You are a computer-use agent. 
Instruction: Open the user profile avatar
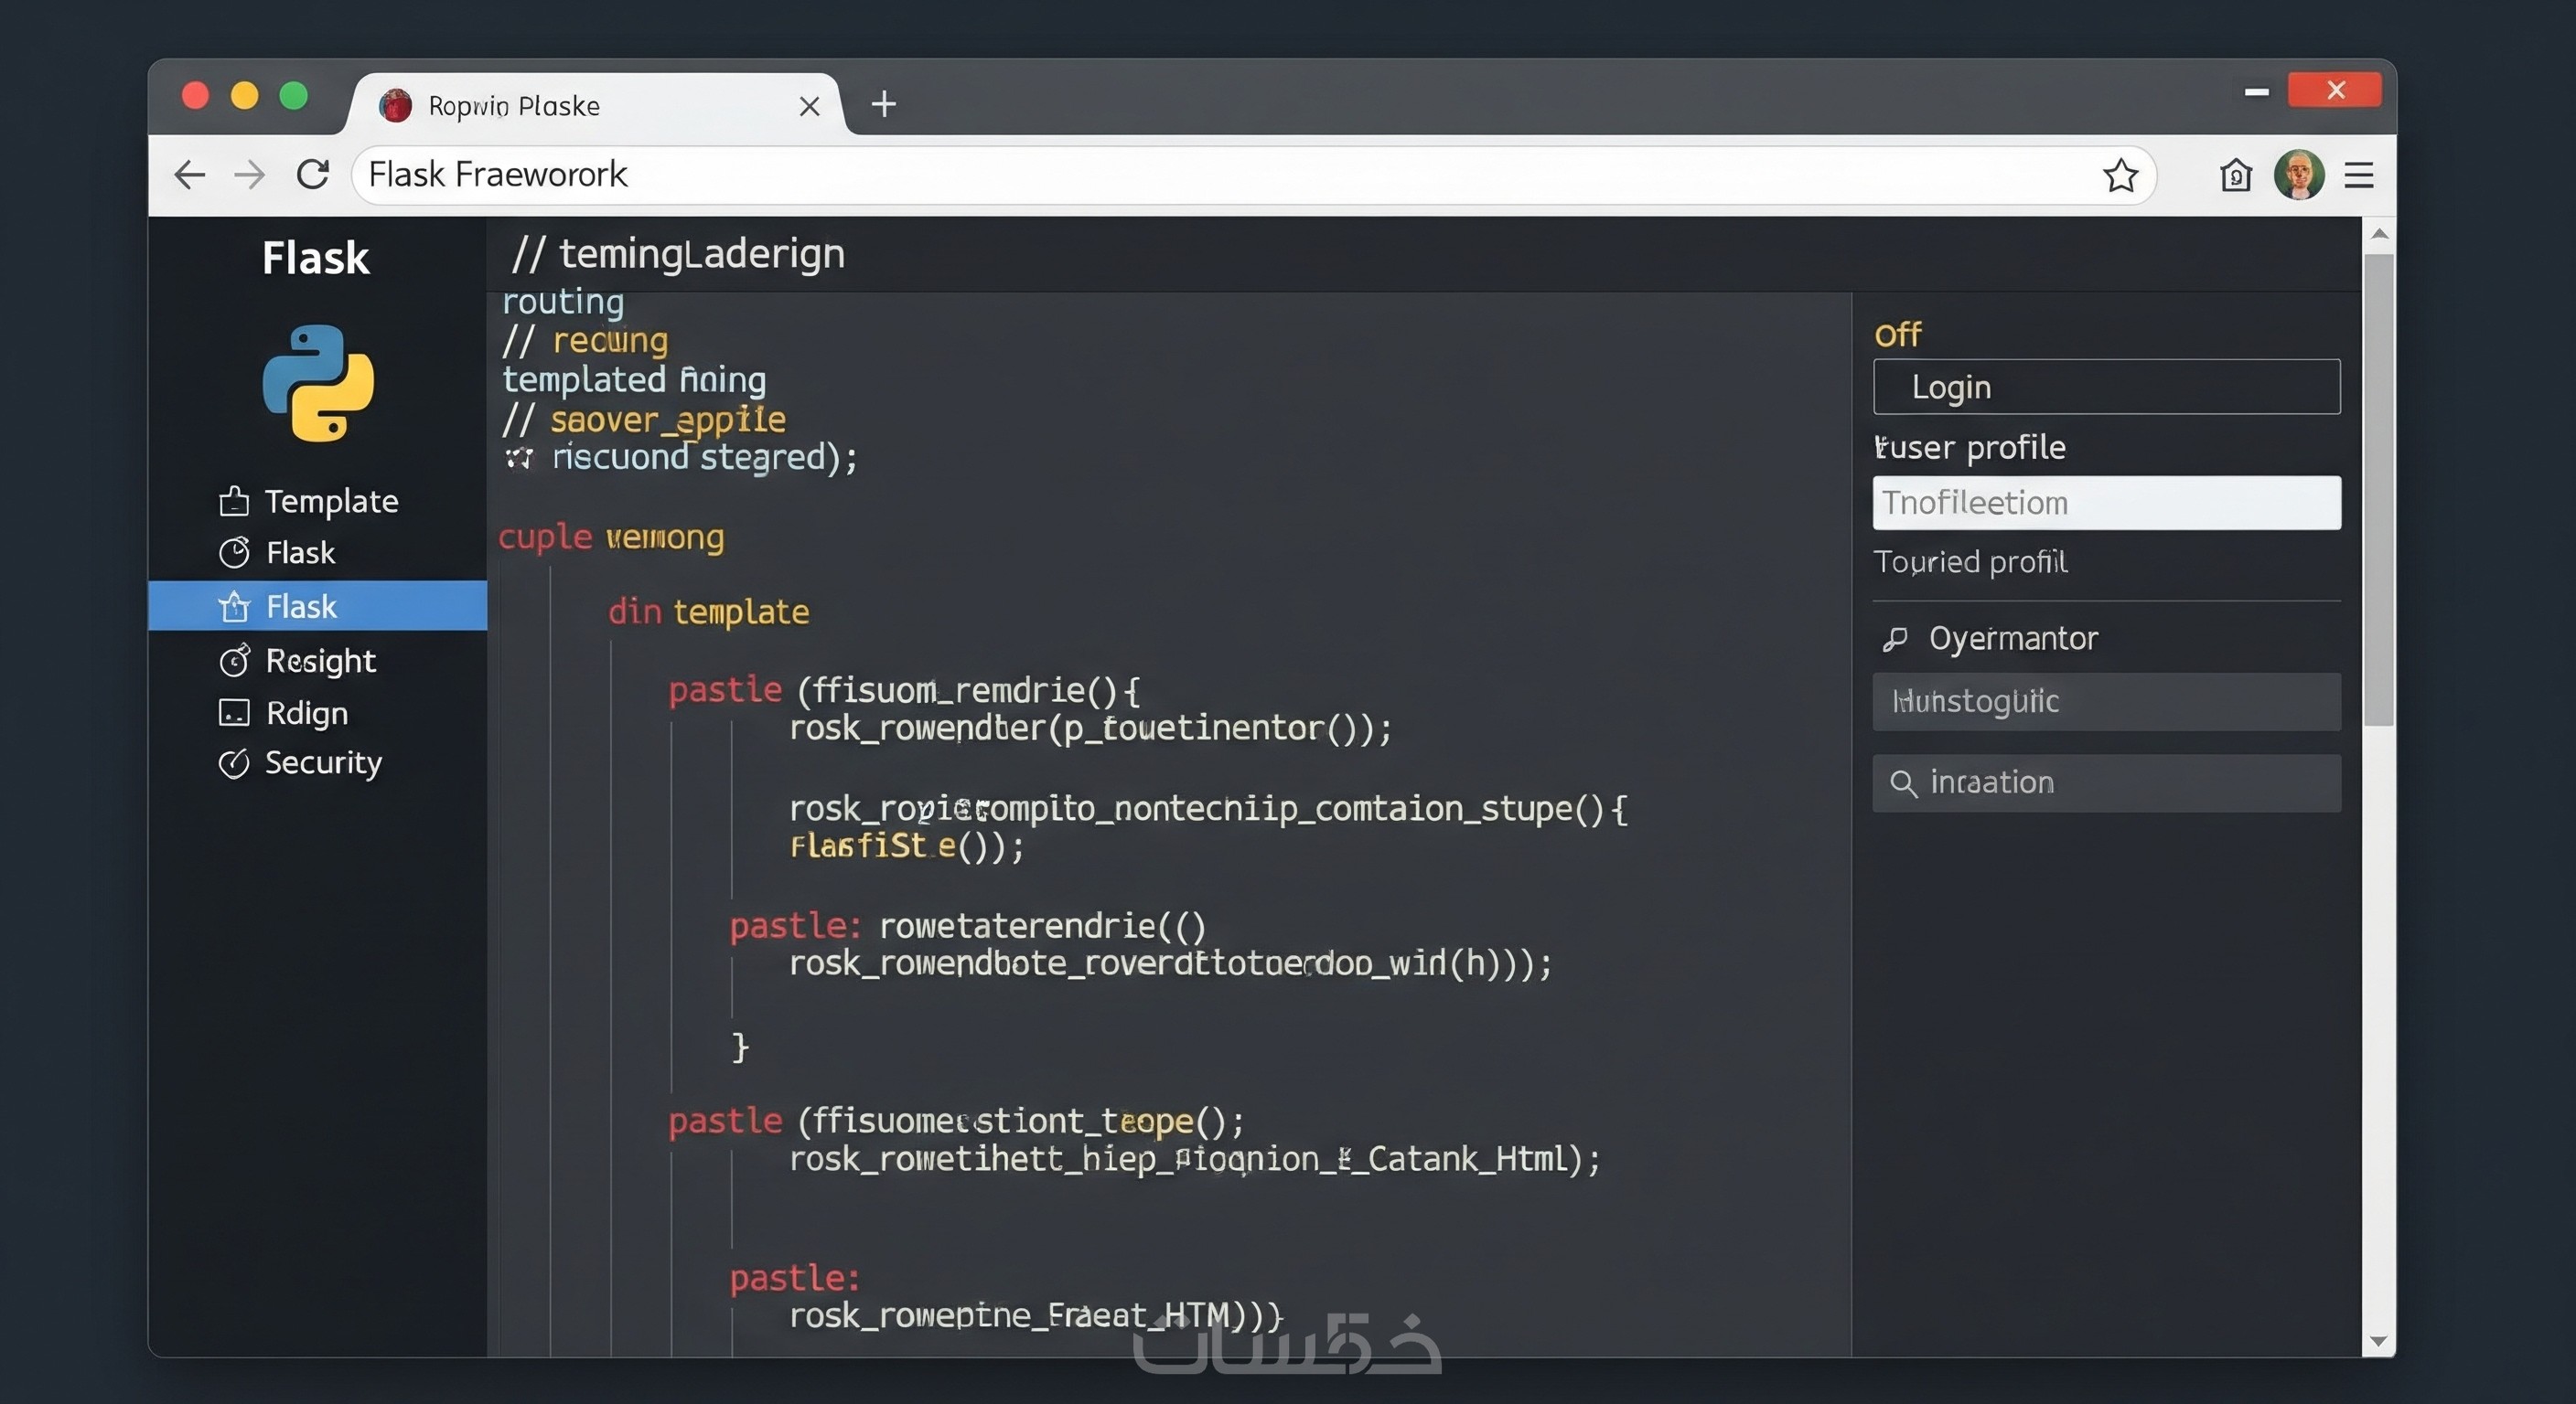coord(2298,175)
